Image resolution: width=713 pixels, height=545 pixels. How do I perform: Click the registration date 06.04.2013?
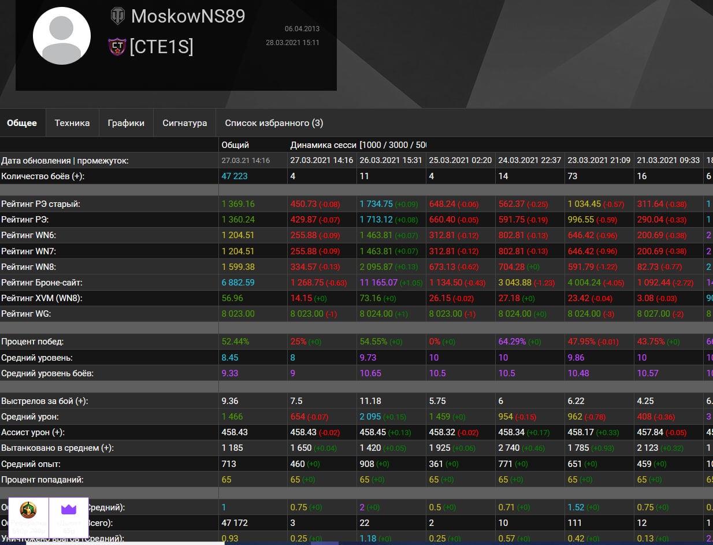302,29
